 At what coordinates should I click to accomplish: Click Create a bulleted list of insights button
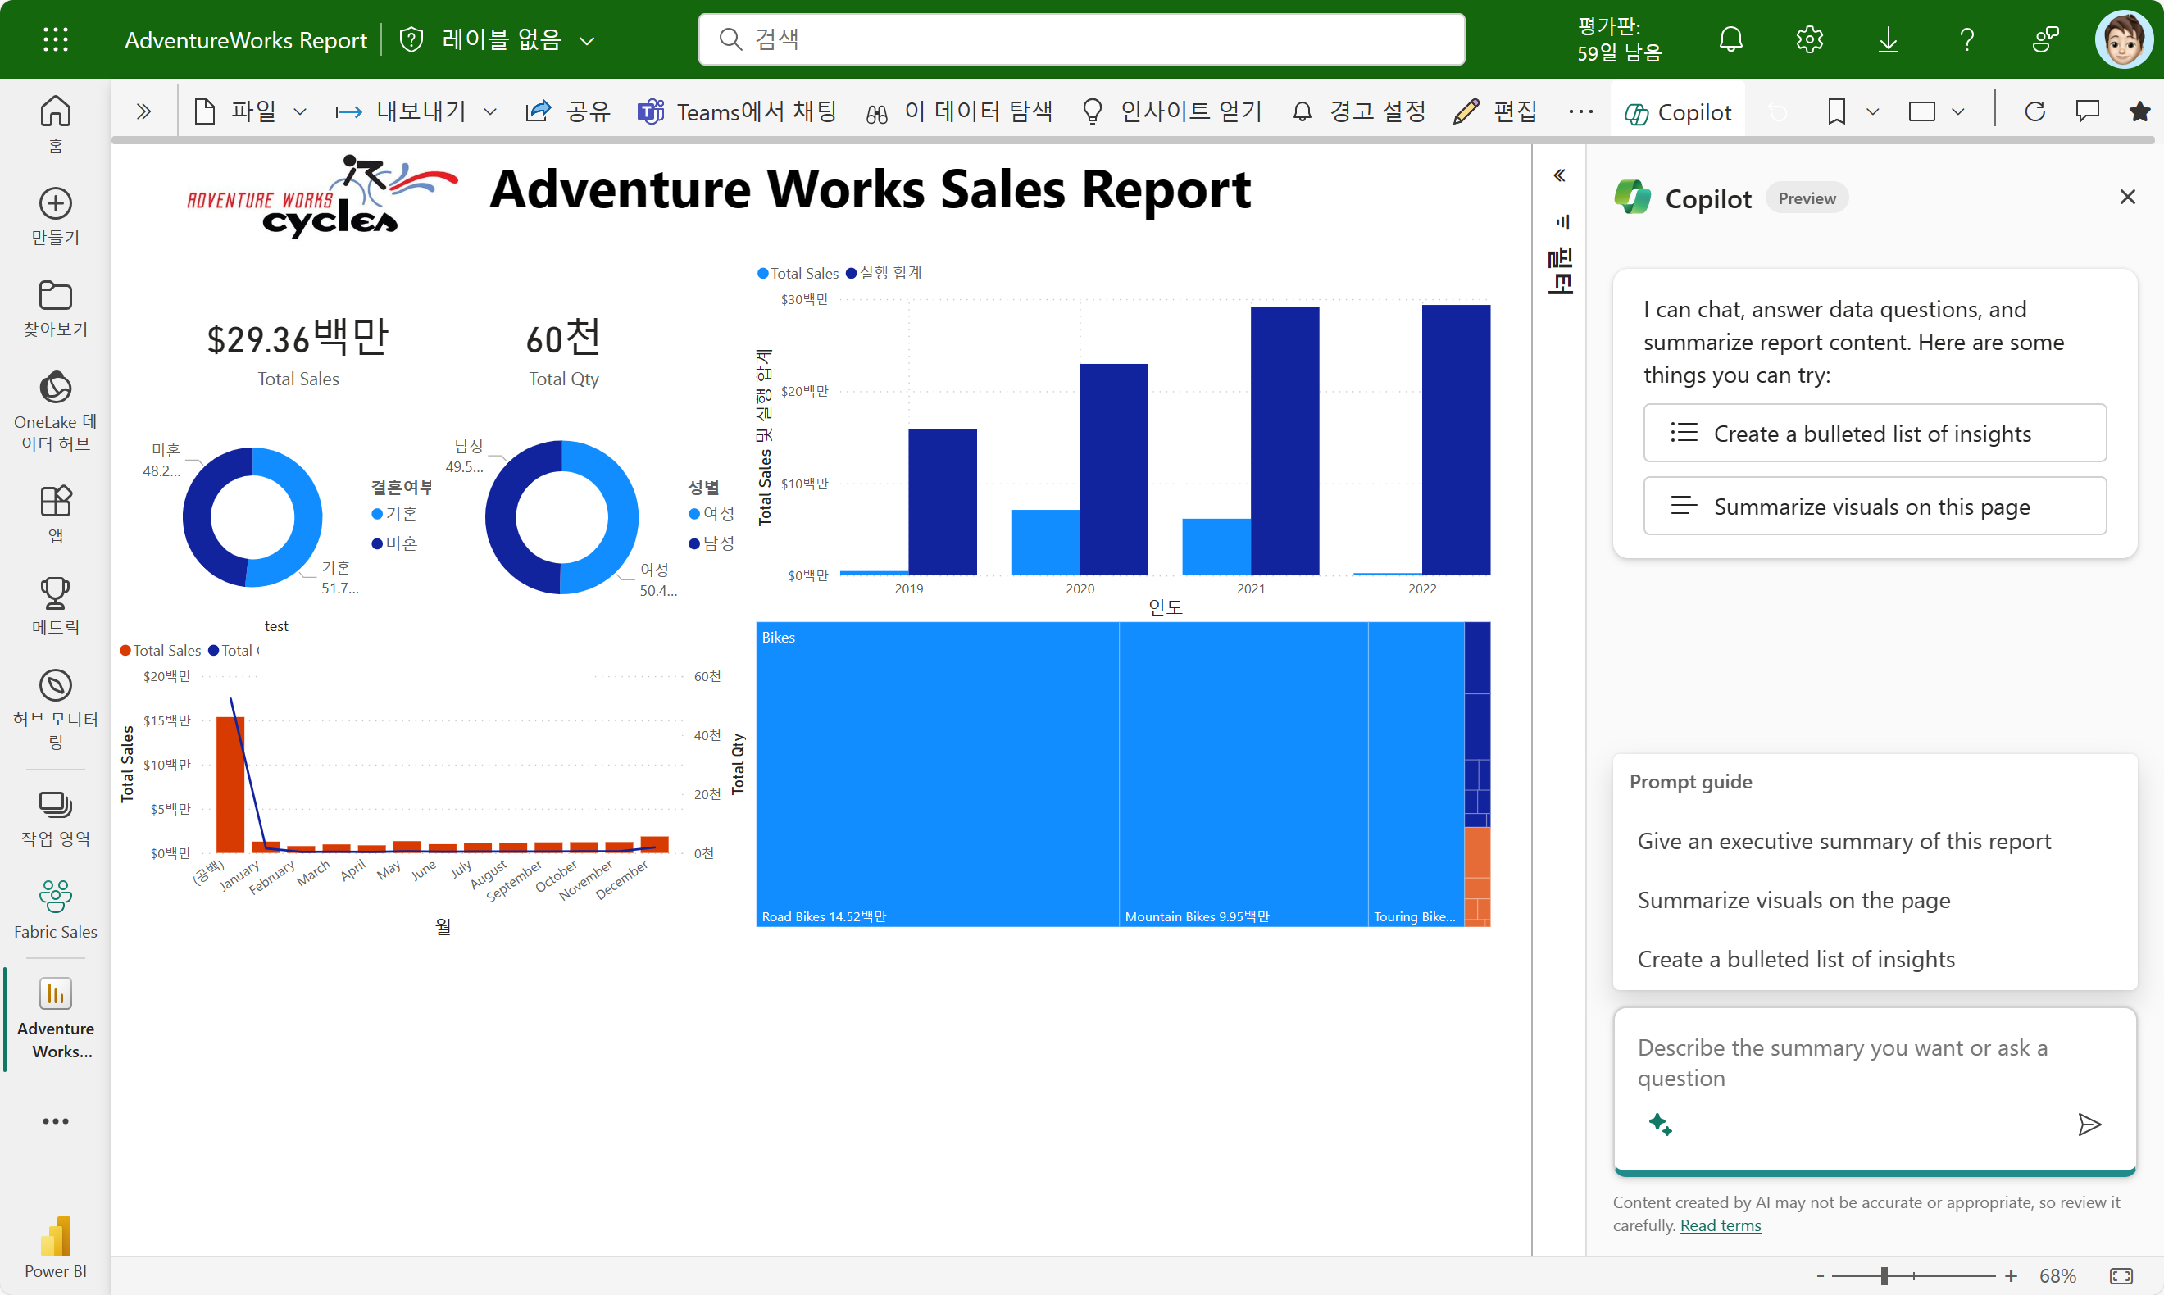click(x=1875, y=433)
